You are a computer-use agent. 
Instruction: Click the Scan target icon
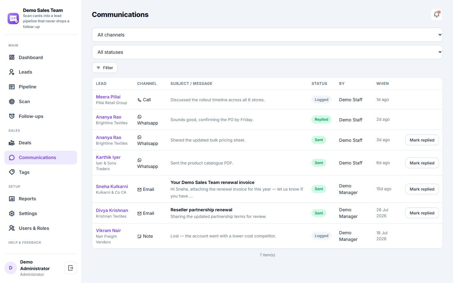[12, 102]
